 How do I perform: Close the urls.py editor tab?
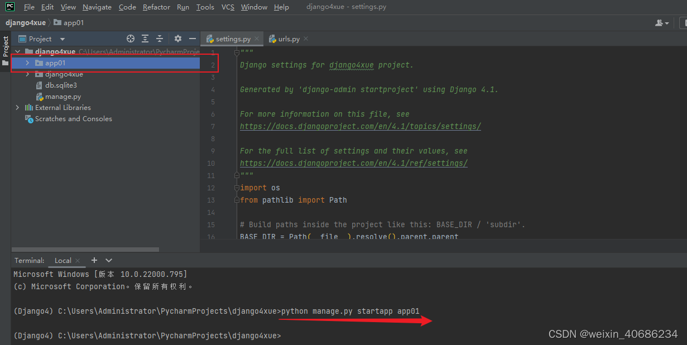[x=306, y=39]
